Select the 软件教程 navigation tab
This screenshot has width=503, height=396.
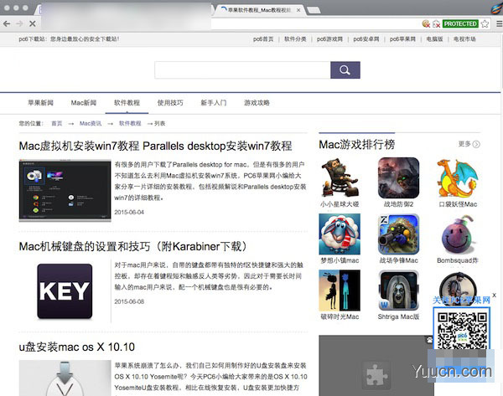(x=127, y=103)
